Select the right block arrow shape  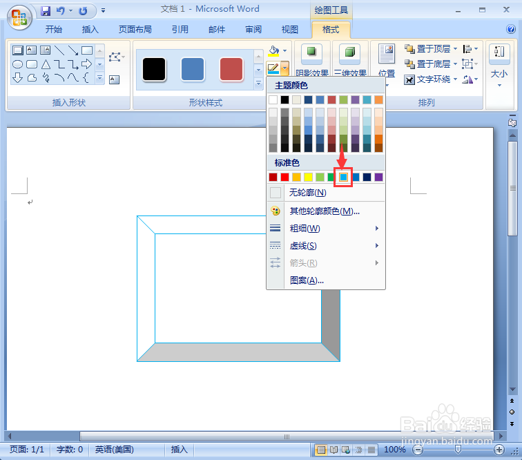point(86,64)
